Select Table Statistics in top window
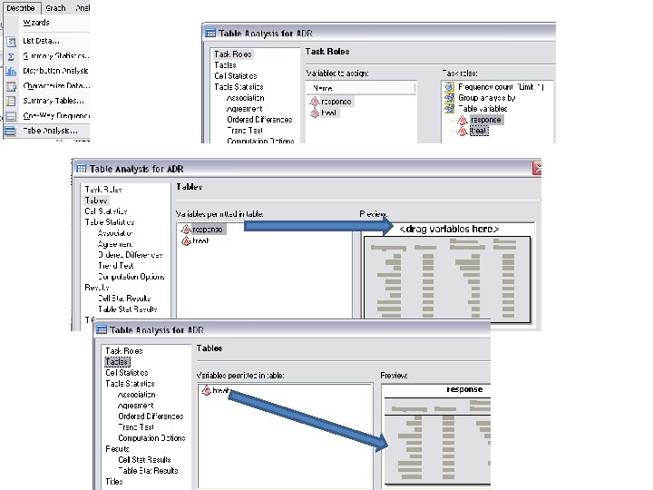This screenshot has width=653, height=490. click(x=239, y=87)
